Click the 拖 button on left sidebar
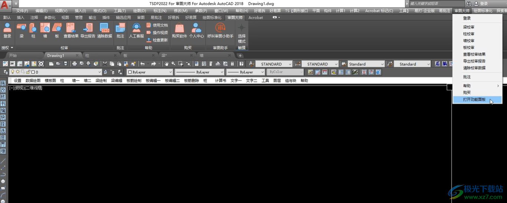The width and height of the screenshot is (507, 203). pyautogui.click(x=3, y=83)
